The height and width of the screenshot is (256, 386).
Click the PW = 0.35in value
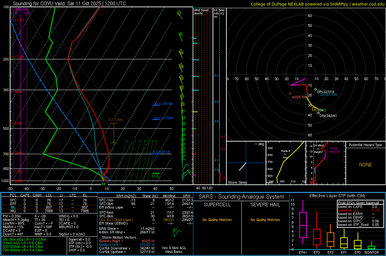point(12,216)
